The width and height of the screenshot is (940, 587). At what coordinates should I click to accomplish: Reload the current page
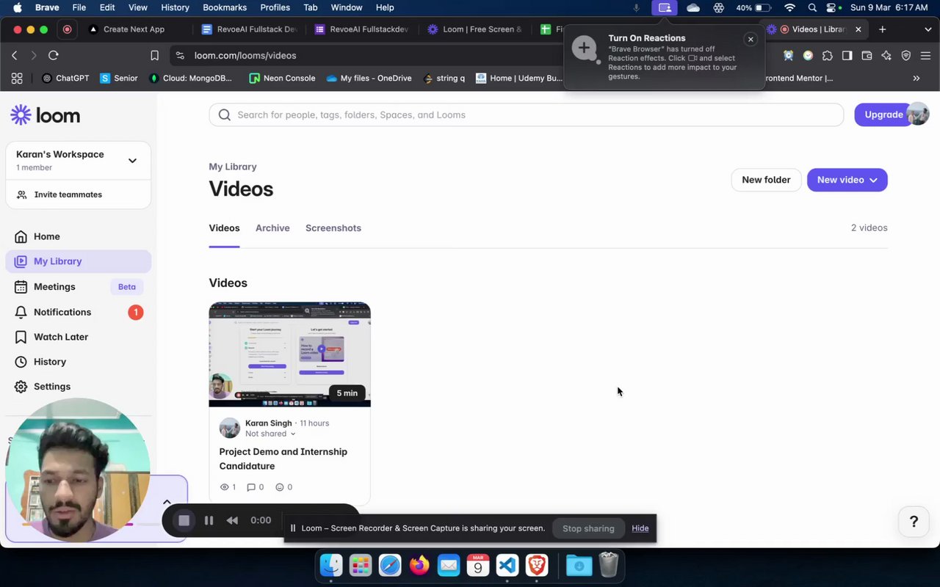(53, 55)
